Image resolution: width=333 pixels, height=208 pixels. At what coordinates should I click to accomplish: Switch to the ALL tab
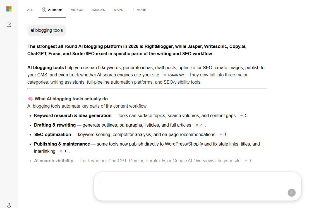click(30, 10)
